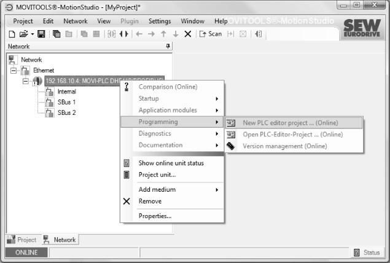Open the View menu
Image resolution: width=390 pixels, height=263 pixels.
[104, 21]
